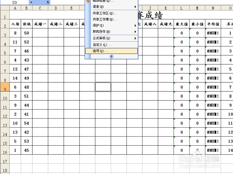Click the 成绩三 header cell

point(72,24)
